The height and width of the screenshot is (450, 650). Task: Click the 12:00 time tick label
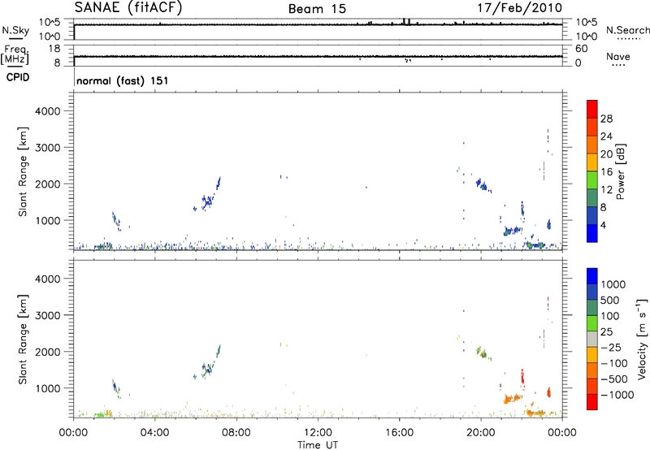[318, 433]
